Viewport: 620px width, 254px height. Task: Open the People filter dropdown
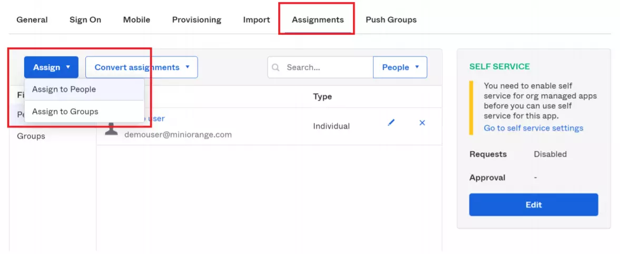400,67
